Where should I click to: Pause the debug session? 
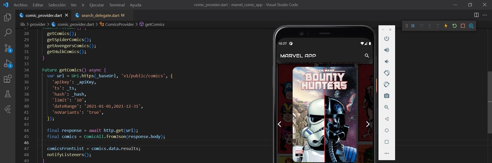413,26
